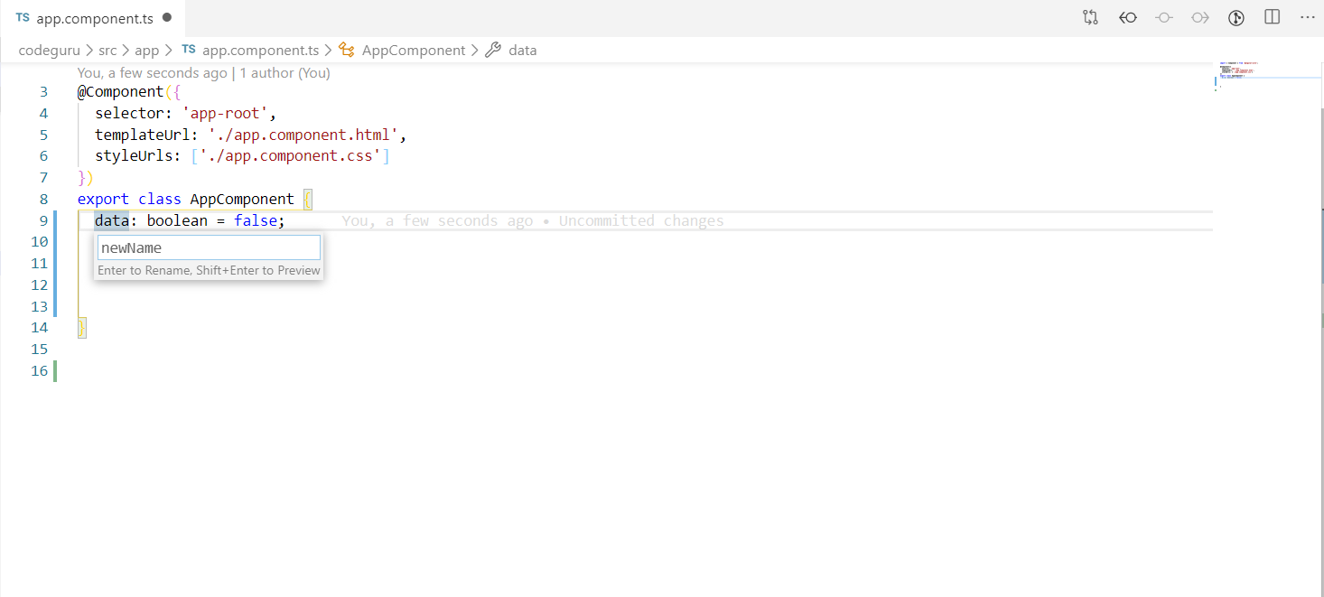
Task: Click the previous change arrow icon
Action: (x=1127, y=16)
